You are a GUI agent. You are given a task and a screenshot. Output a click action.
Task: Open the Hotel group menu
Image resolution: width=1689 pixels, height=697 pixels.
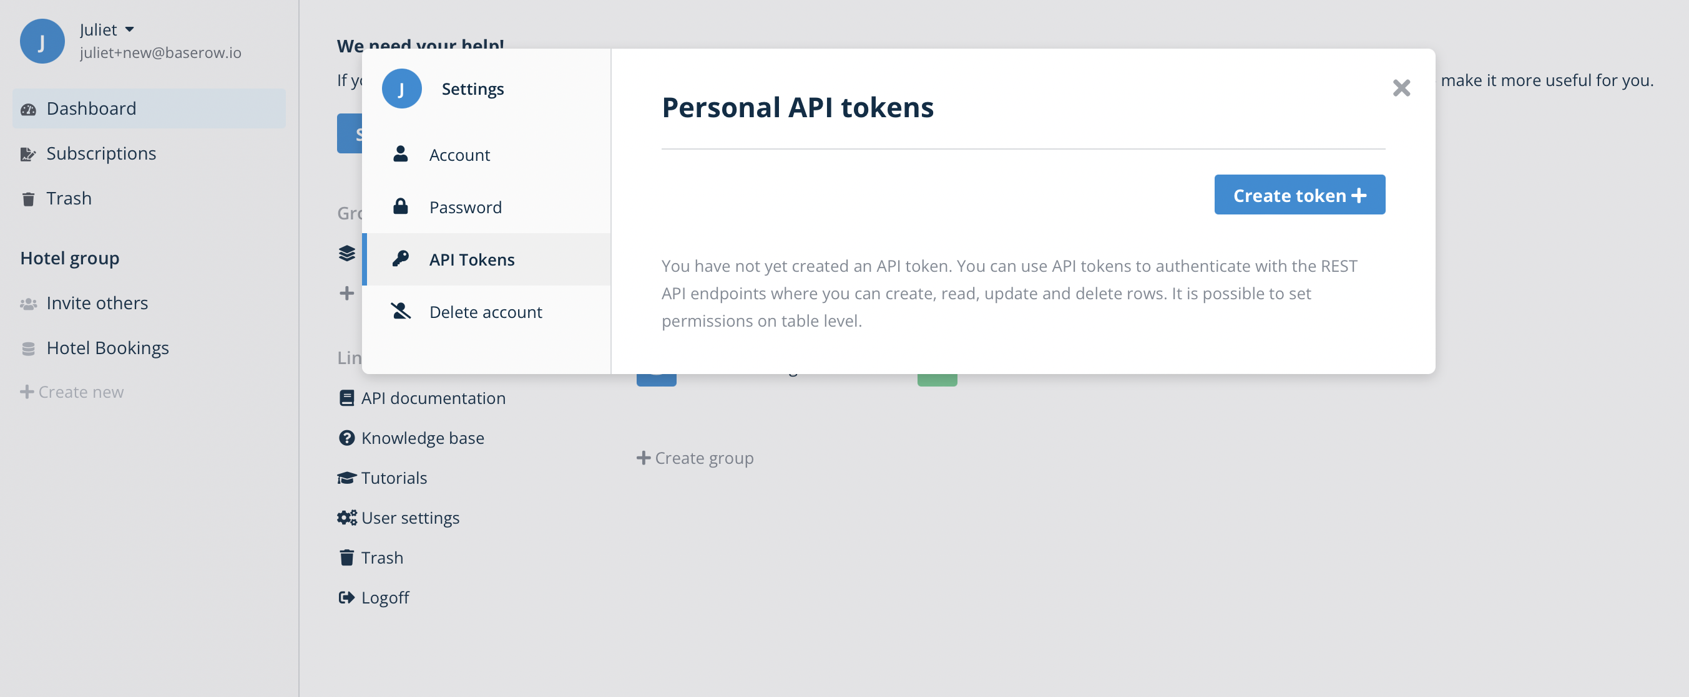tap(69, 258)
